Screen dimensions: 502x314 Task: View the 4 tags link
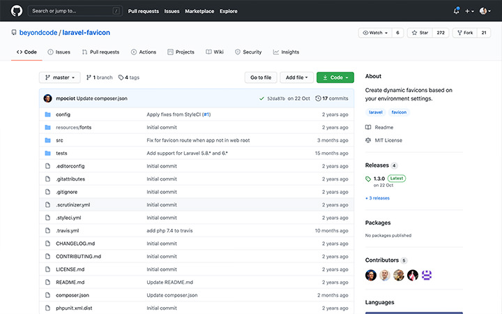[129, 77]
